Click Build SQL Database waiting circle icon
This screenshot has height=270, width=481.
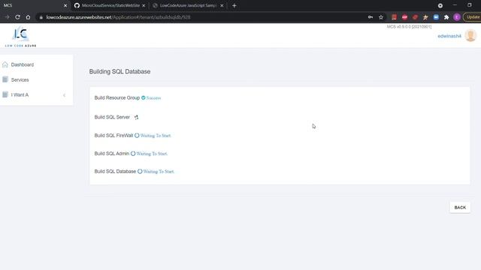(140, 172)
